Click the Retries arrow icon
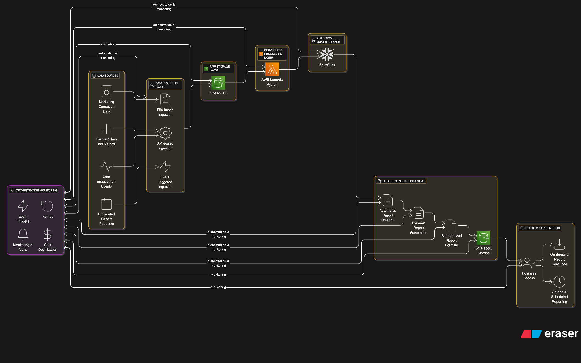581x363 pixels. [x=47, y=206]
